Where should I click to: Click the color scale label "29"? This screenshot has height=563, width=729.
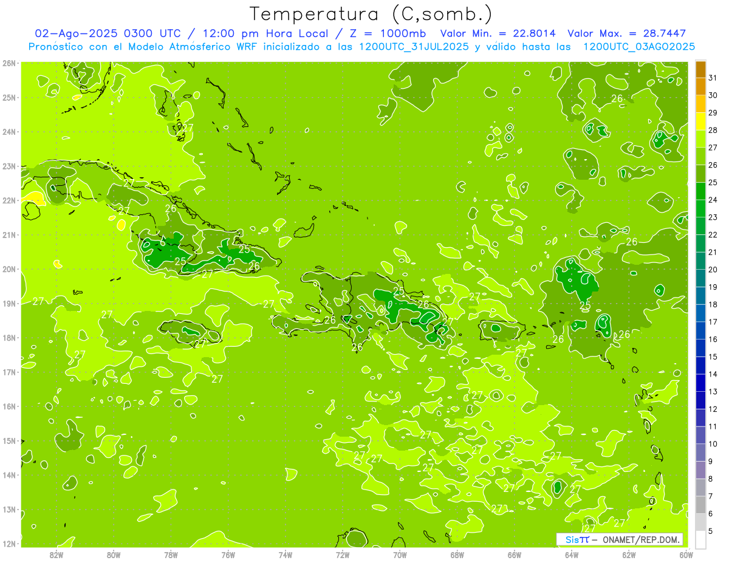pos(713,112)
